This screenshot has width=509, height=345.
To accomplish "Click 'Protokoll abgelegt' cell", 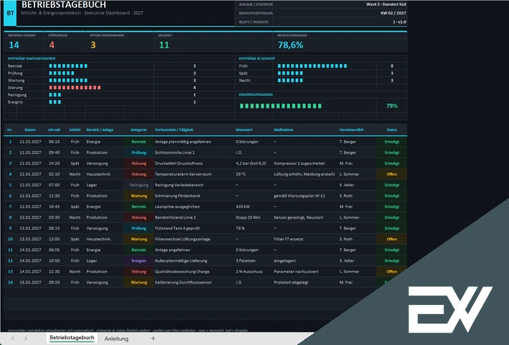I will [x=291, y=282].
